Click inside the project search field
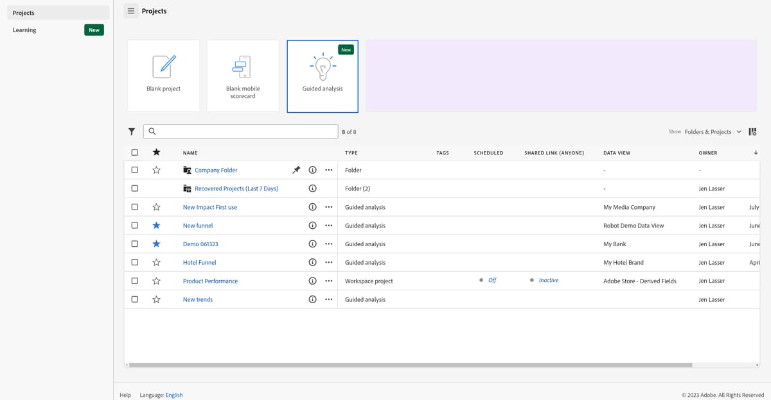The image size is (771, 400). pyautogui.click(x=240, y=131)
